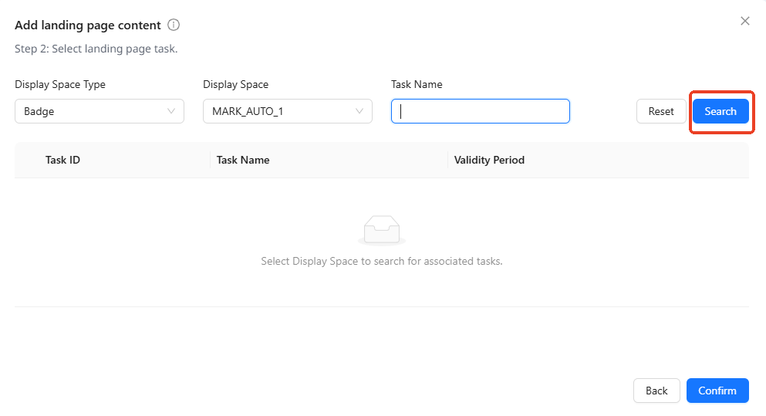Confirm the landing page task selection

tap(717, 391)
